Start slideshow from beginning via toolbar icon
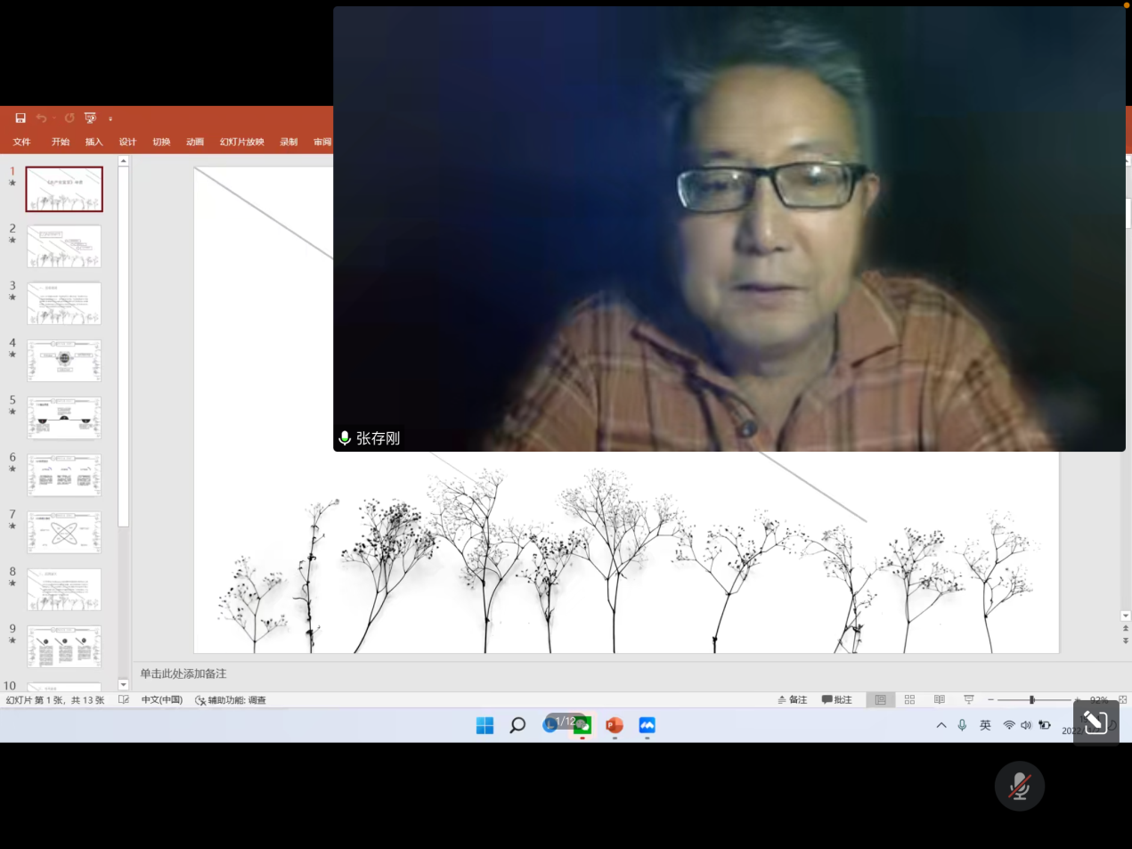Viewport: 1132px width, 849px height. [x=90, y=118]
